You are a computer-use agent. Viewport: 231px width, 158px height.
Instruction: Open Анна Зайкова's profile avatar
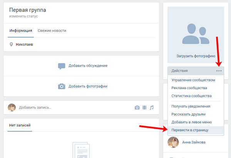click(x=173, y=142)
